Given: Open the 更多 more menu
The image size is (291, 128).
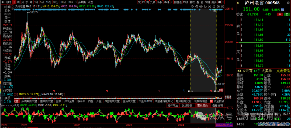Looking at the screenshot, I should pyautogui.click(x=214, y=2).
